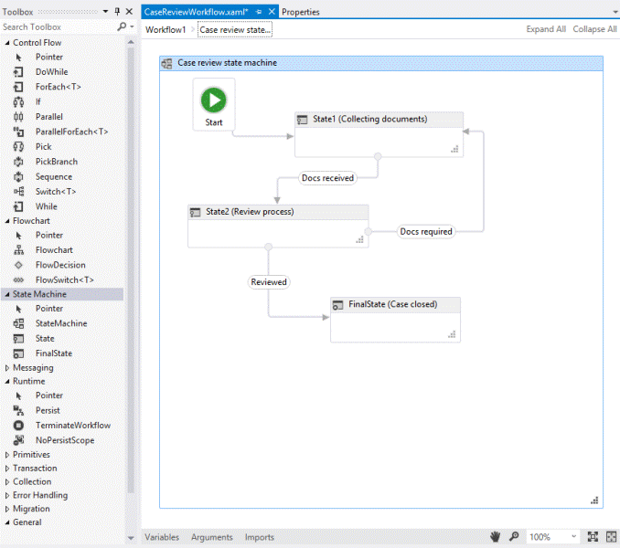Viewport: 620px width, 548px height.
Task: Close the Toolbox panel
Action: pos(129,12)
